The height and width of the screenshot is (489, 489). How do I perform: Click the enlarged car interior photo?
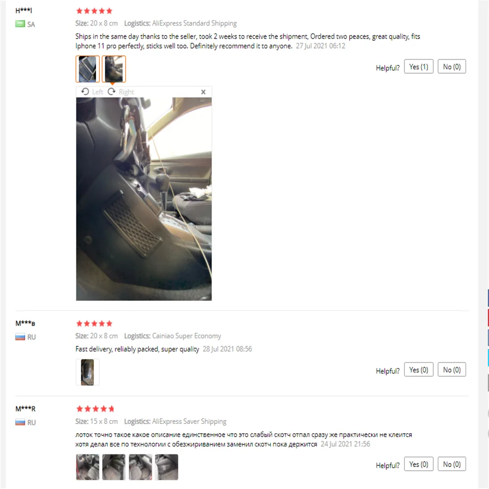(144, 199)
